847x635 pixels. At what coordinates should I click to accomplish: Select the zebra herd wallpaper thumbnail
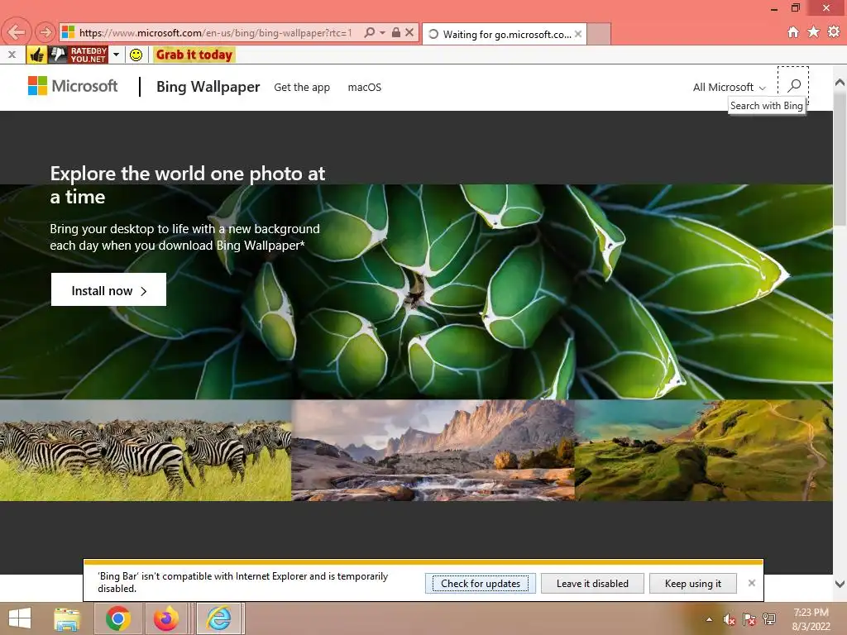[146, 451]
